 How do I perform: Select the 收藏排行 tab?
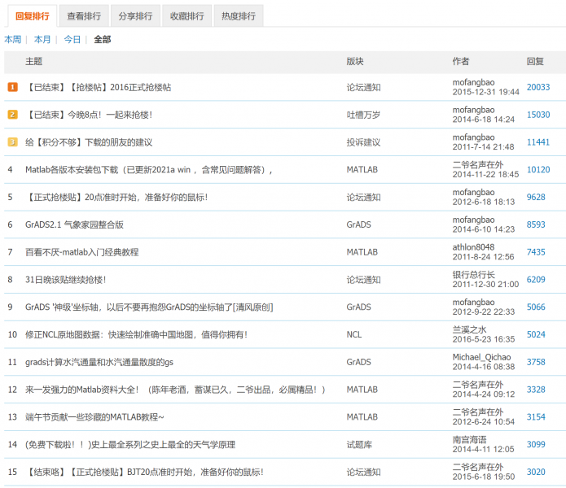[x=186, y=15]
